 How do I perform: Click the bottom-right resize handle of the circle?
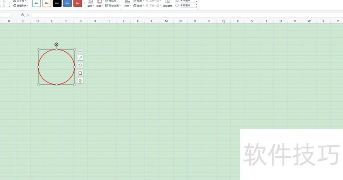tap(75, 84)
